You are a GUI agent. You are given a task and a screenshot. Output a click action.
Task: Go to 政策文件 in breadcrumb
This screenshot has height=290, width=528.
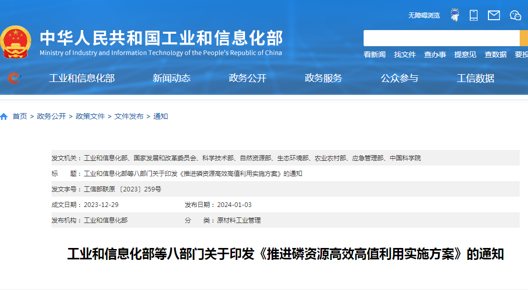(x=90, y=117)
